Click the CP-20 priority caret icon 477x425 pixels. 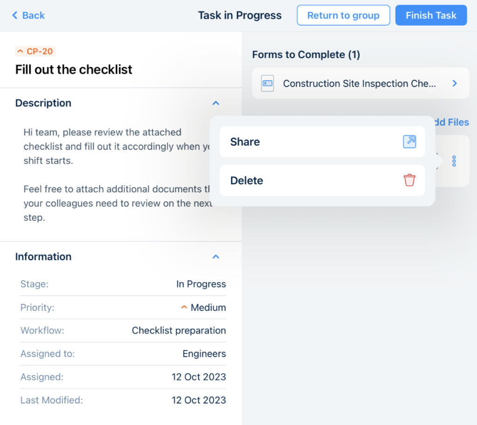20,51
